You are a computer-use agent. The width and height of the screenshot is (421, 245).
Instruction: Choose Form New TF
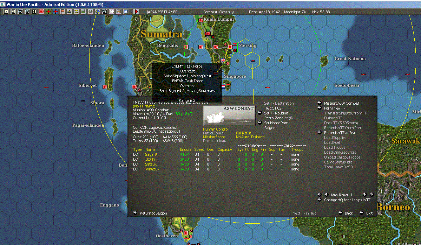point(335,108)
